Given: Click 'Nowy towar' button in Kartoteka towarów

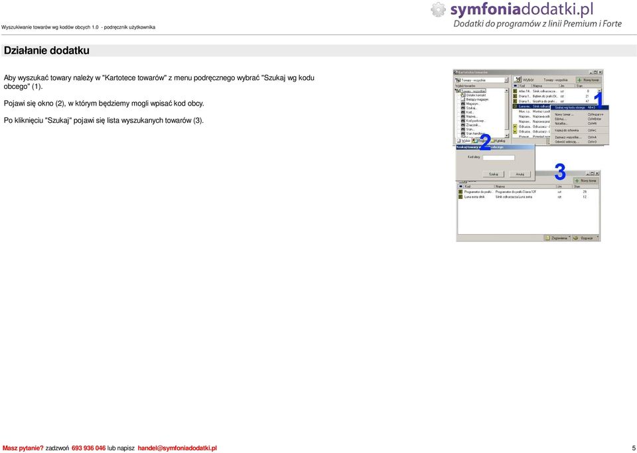Looking at the screenshot, I should 589,80.
